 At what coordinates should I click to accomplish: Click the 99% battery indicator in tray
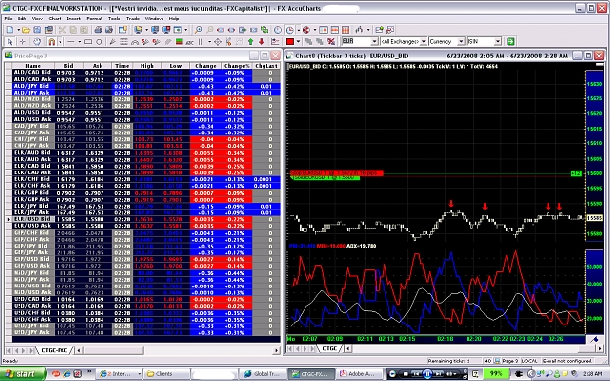tap(496, 374)
